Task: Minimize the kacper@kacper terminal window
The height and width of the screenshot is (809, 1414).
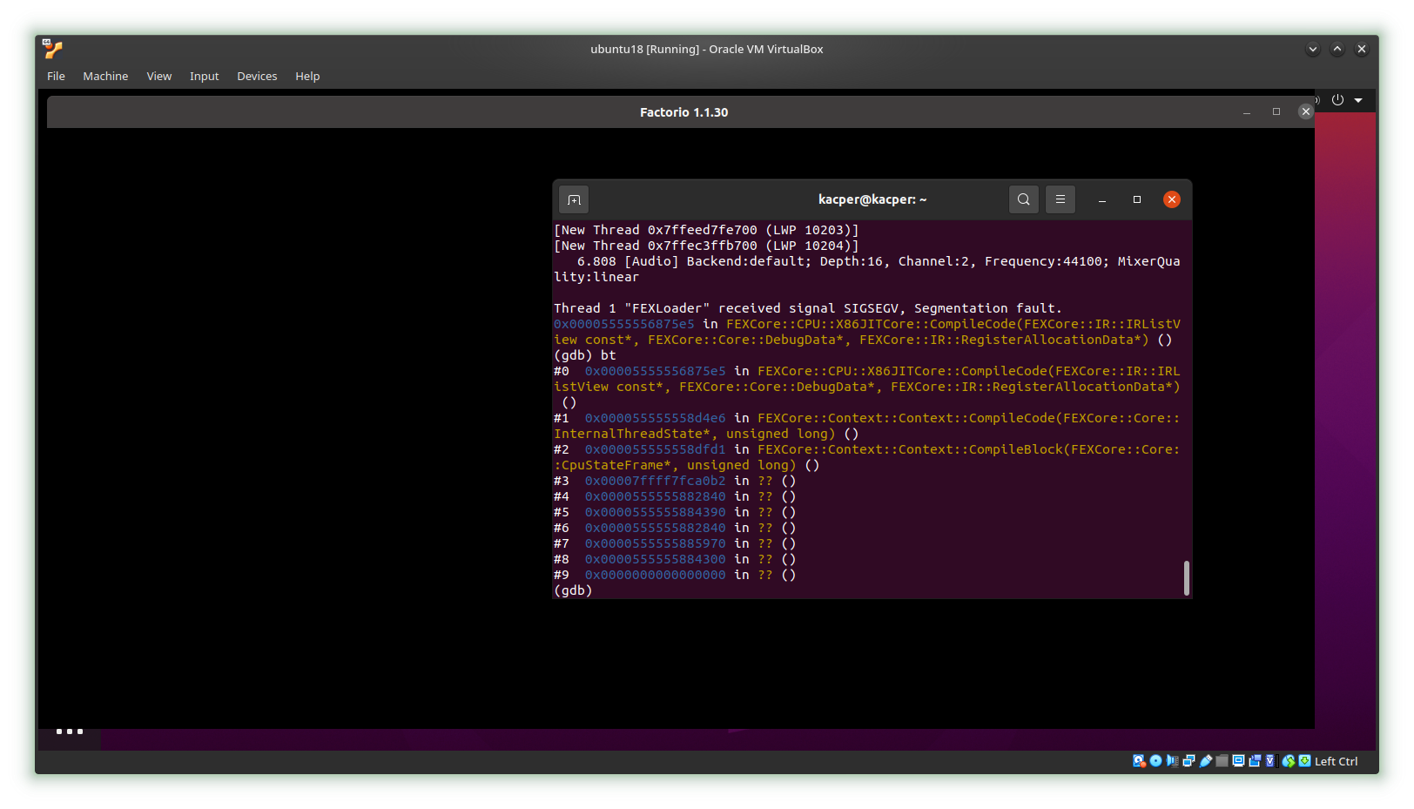Action: [x=1102, y=199]
